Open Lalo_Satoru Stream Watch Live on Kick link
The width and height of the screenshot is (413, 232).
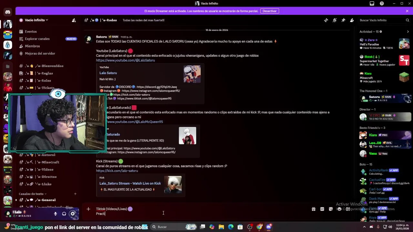[130, 183]
